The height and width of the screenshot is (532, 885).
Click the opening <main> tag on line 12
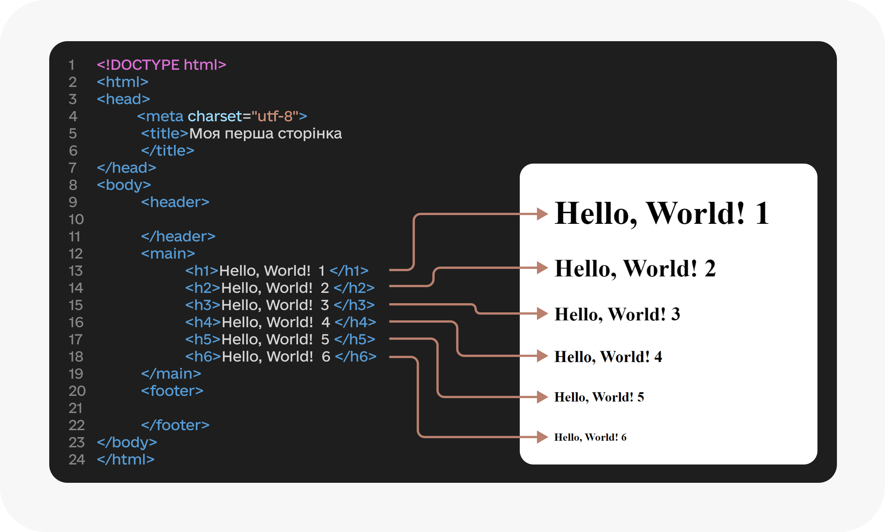[x=168, y=254]
